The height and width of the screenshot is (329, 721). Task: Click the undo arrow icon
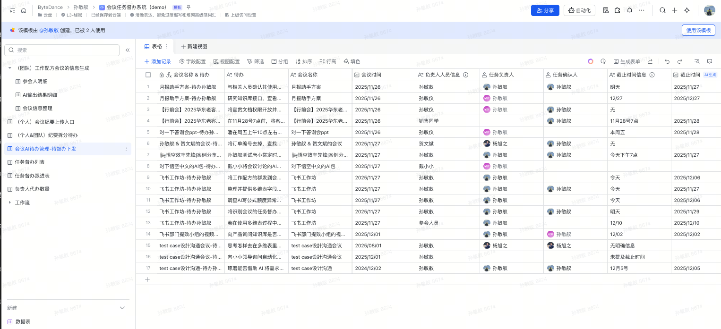[x=667, y=61]
